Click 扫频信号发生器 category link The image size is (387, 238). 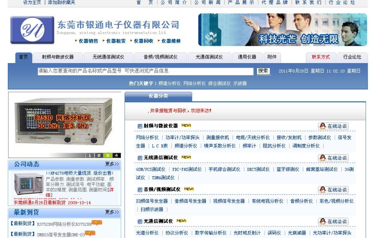point(152,201)
